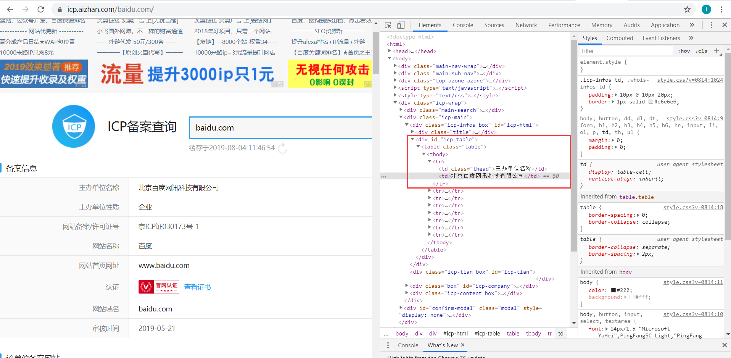Open the Chrome three-dot menu
Screen dimensions: 731x358
coord(721,10)
